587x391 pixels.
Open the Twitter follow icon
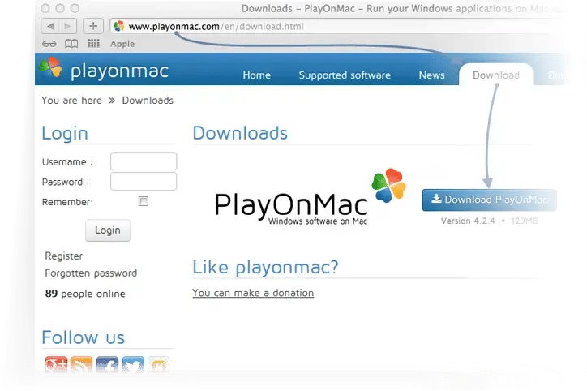(x=133, y=364)
